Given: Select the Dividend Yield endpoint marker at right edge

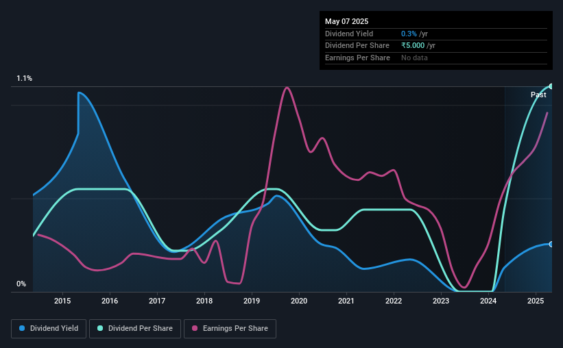Looking at the screenshot, I should coord(551,245).
